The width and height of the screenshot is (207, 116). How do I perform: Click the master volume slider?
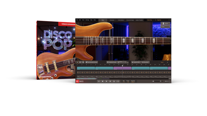tap(159, 81)
